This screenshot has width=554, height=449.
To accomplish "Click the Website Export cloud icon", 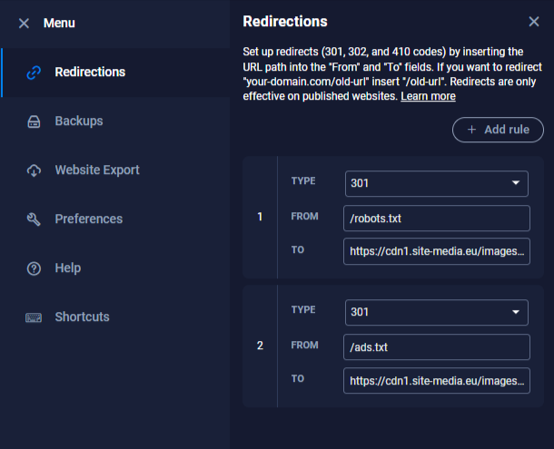I will [34, 171].
